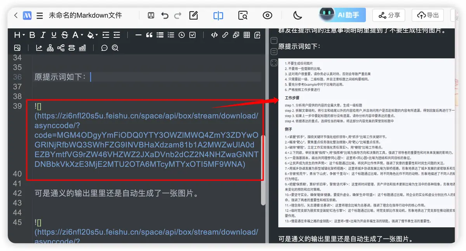The width and height of the screenshot is (466, 251).
Task: Toggle dark mode moon icon
Action: (297, 16)
